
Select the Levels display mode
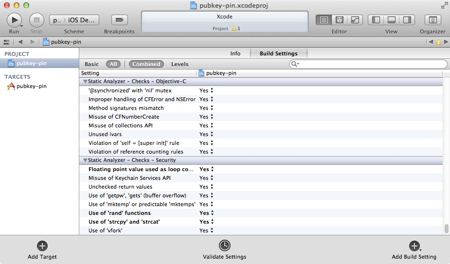coord(180,64)
